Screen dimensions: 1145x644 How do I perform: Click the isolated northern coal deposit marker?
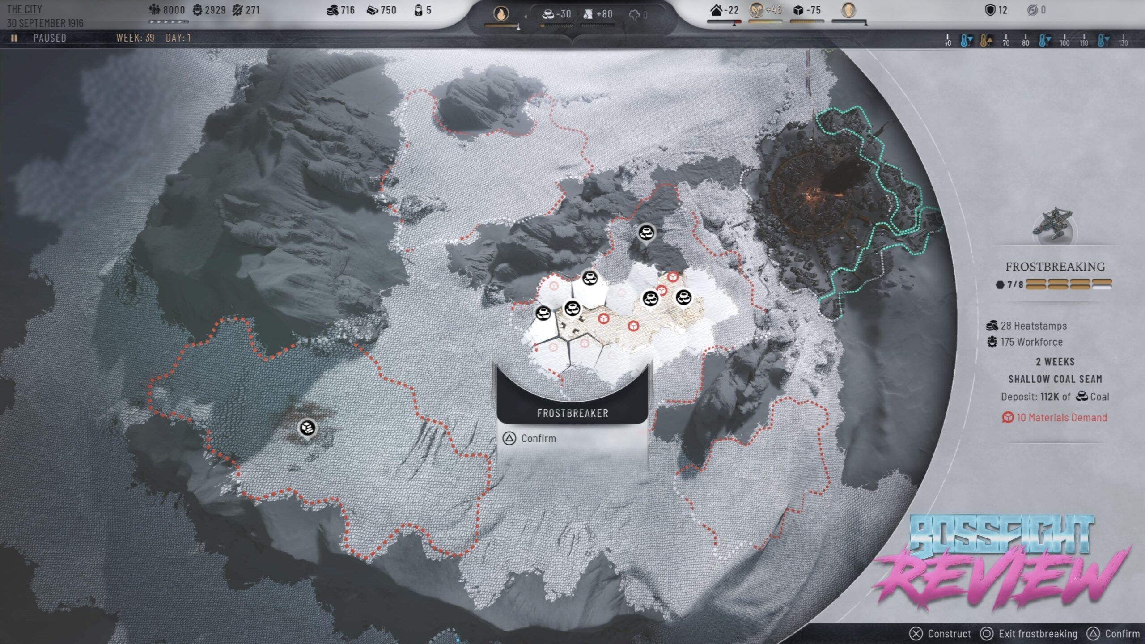pos(646,232)
